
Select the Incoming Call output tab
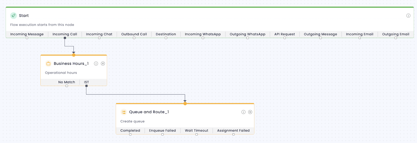point(65,34)
